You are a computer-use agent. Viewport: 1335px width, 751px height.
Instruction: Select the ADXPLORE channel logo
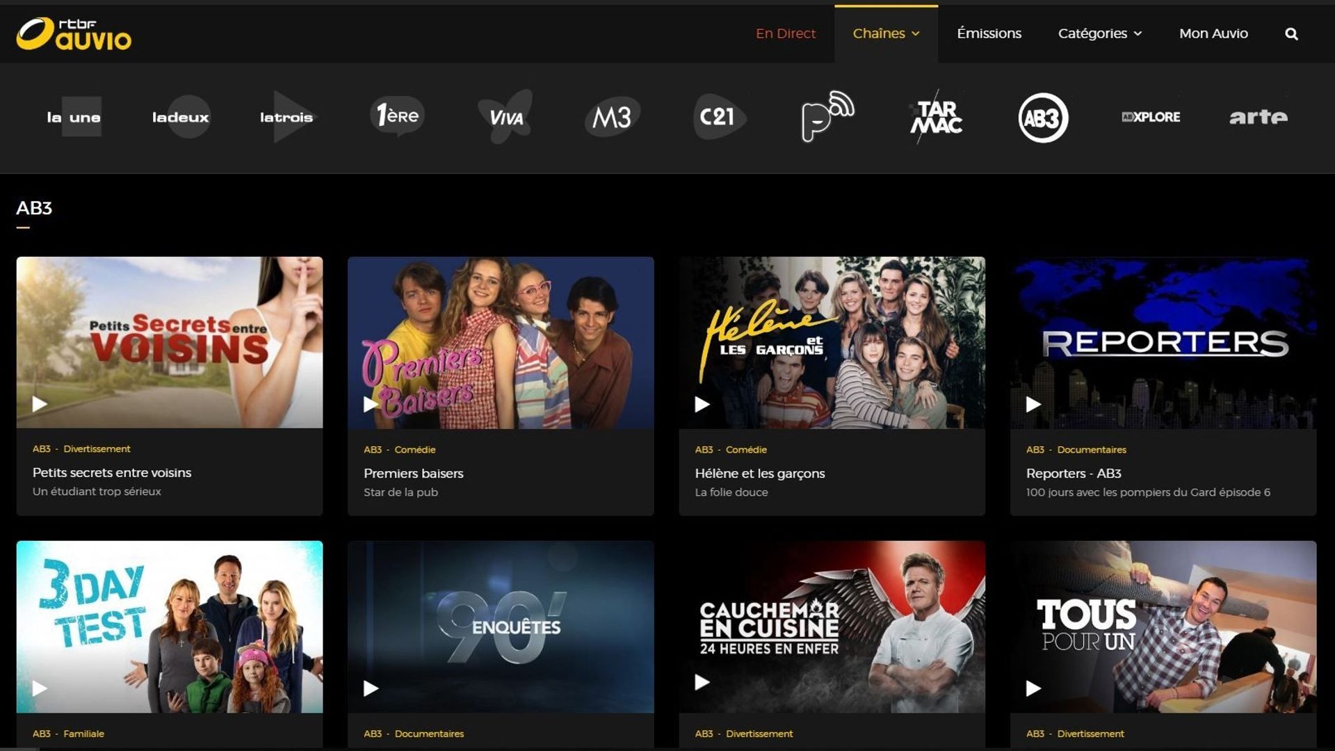pyautogui.click(x=1149, y=117)
